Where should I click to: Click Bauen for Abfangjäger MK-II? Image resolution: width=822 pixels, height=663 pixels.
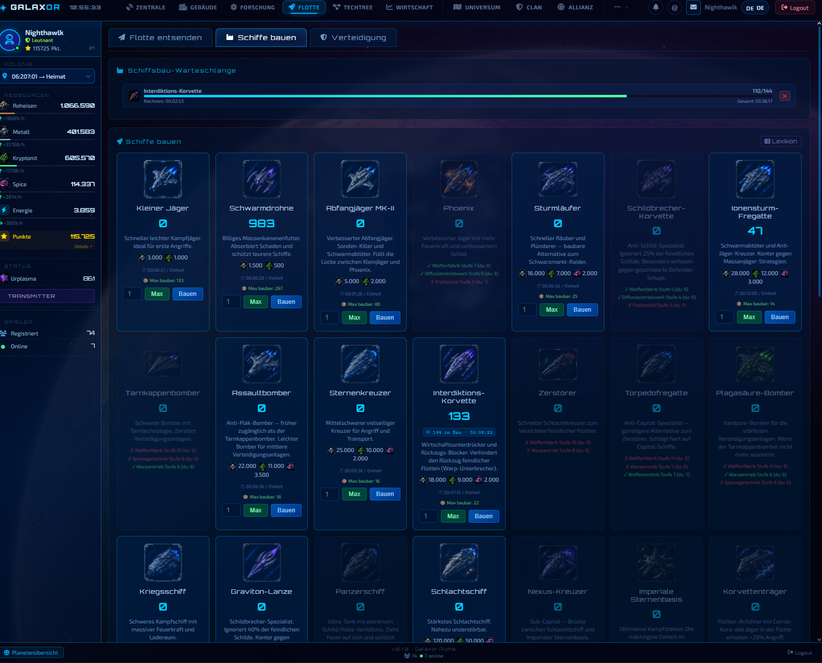385,318
